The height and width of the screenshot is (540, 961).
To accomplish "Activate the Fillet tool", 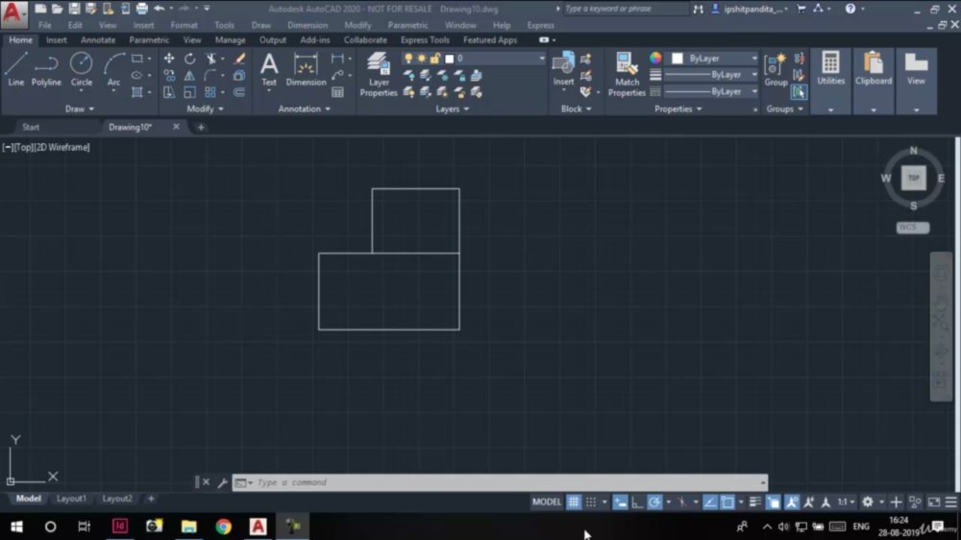I will pyautogui.click(x=210, y=75).
